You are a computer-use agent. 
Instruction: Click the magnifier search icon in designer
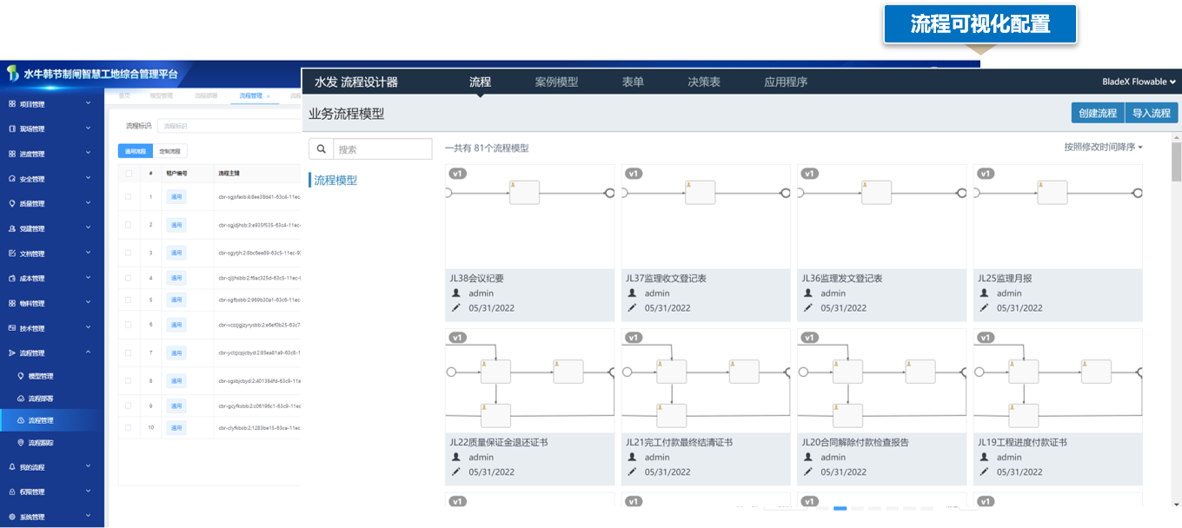pos(321,149)
